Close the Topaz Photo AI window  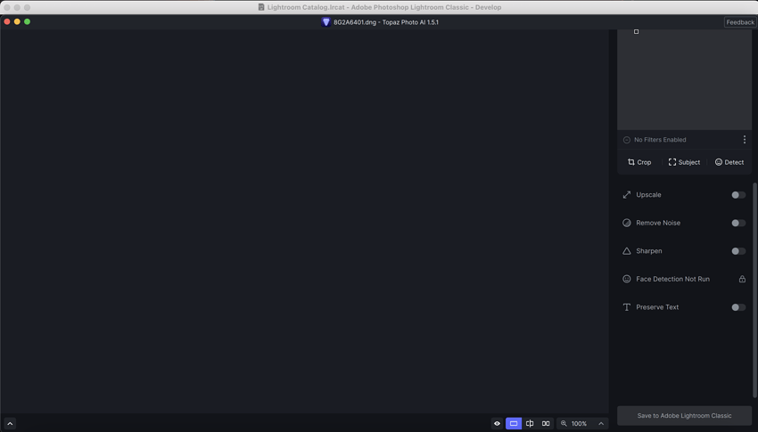point(7,21)
